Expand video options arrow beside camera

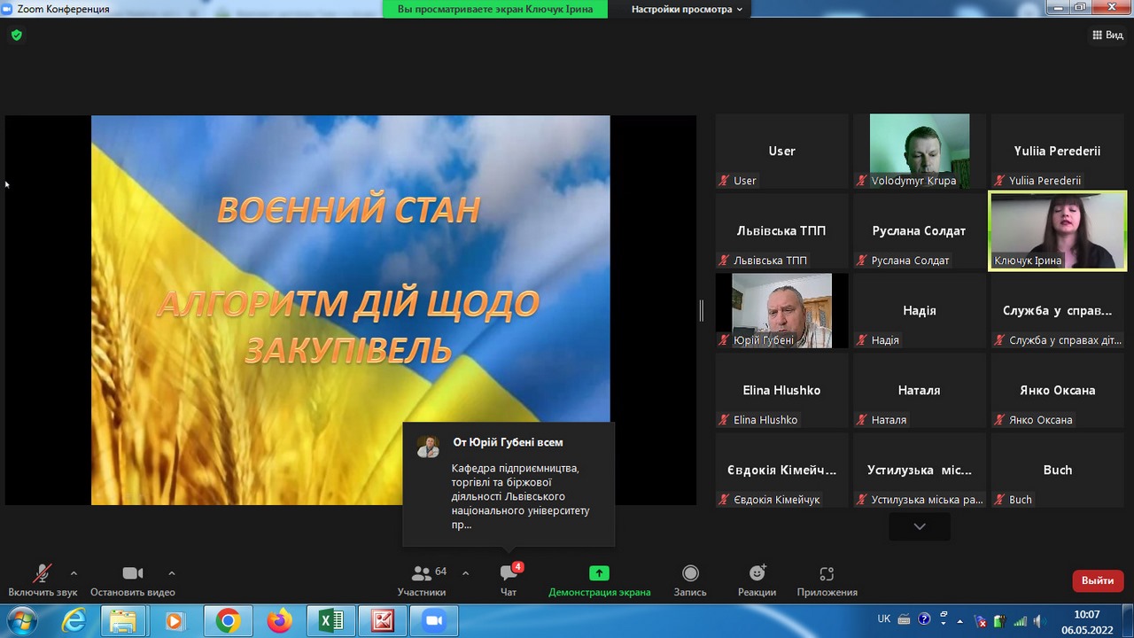pos(172,573)
